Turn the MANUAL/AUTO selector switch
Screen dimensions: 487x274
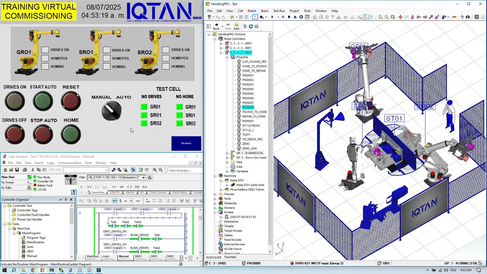click(112, 111)
